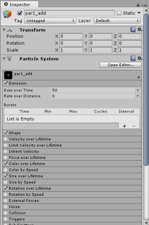
Task: Click the Rotation Y field
Action: pos(100,43)
